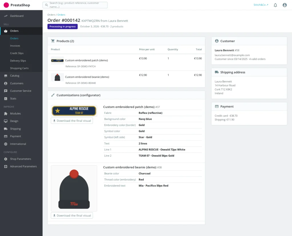Click the ALPINE RESCUE Line 1 value

(162, 150)
